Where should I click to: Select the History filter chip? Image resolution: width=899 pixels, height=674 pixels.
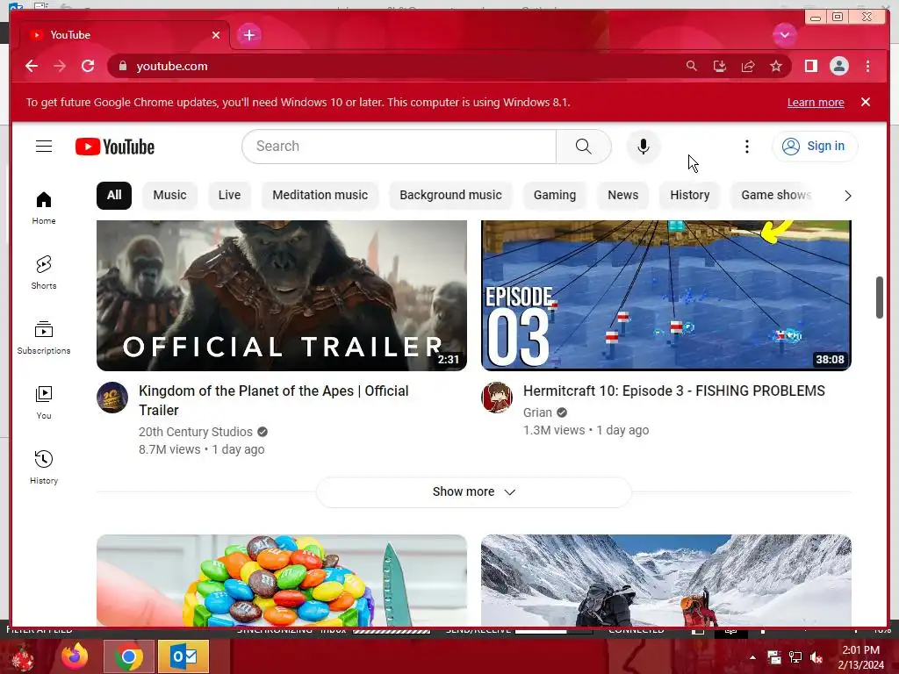(690, 195)
